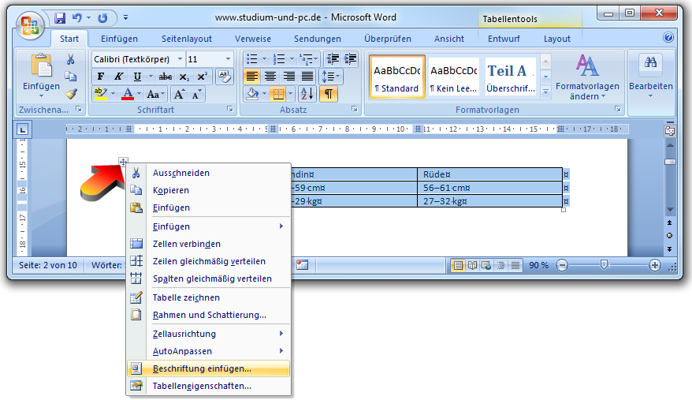
Task: Apply yellow text highlight color
Action: (x=101, y=94)
